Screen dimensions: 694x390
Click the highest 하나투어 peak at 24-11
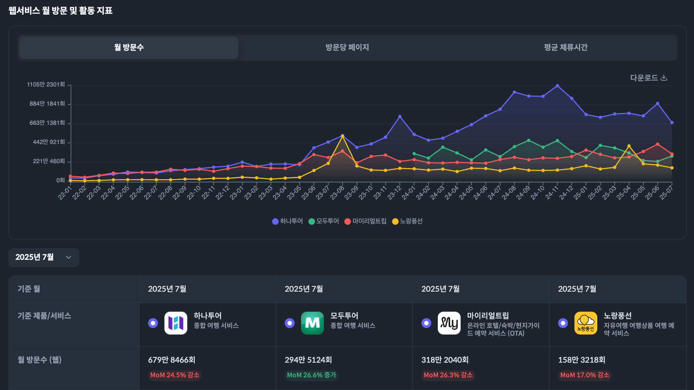pos(557,86)
